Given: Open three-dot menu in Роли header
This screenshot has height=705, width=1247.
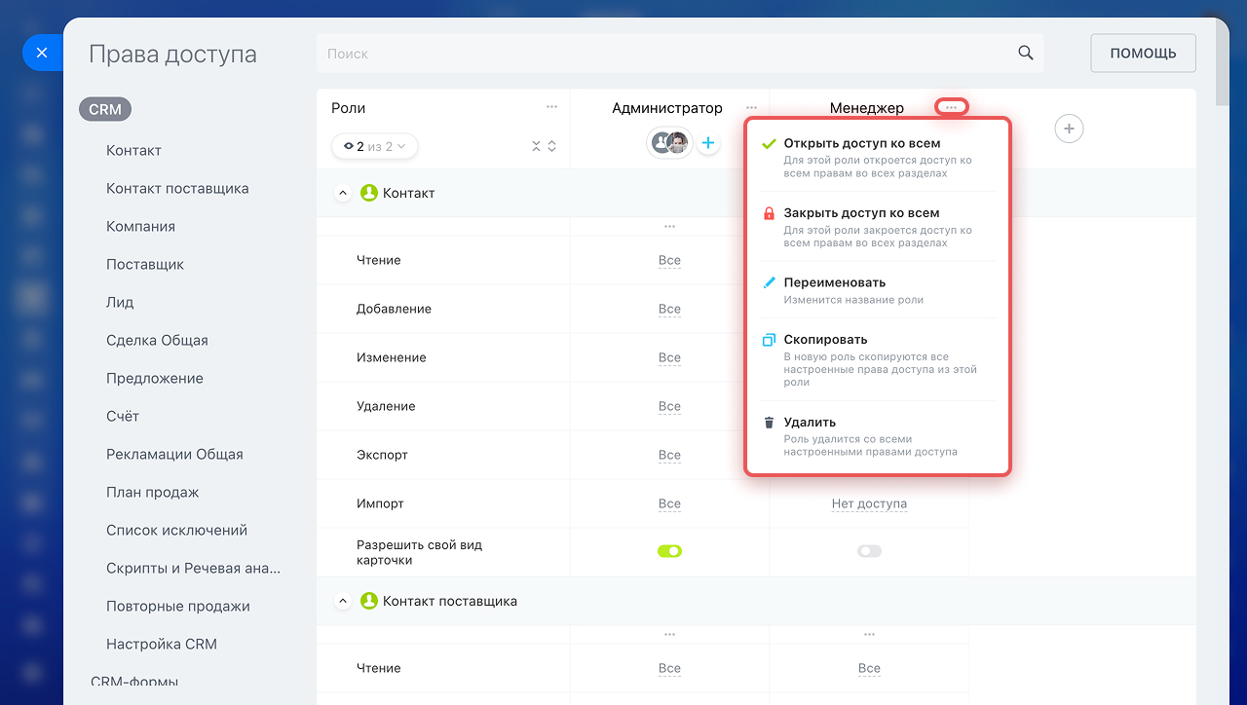Looking at the screenshot, I should point(551,107).
